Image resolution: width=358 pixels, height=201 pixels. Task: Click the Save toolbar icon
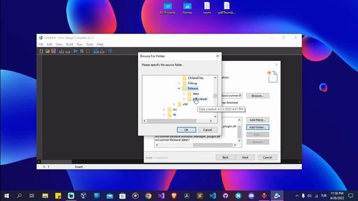click(54, 51)
